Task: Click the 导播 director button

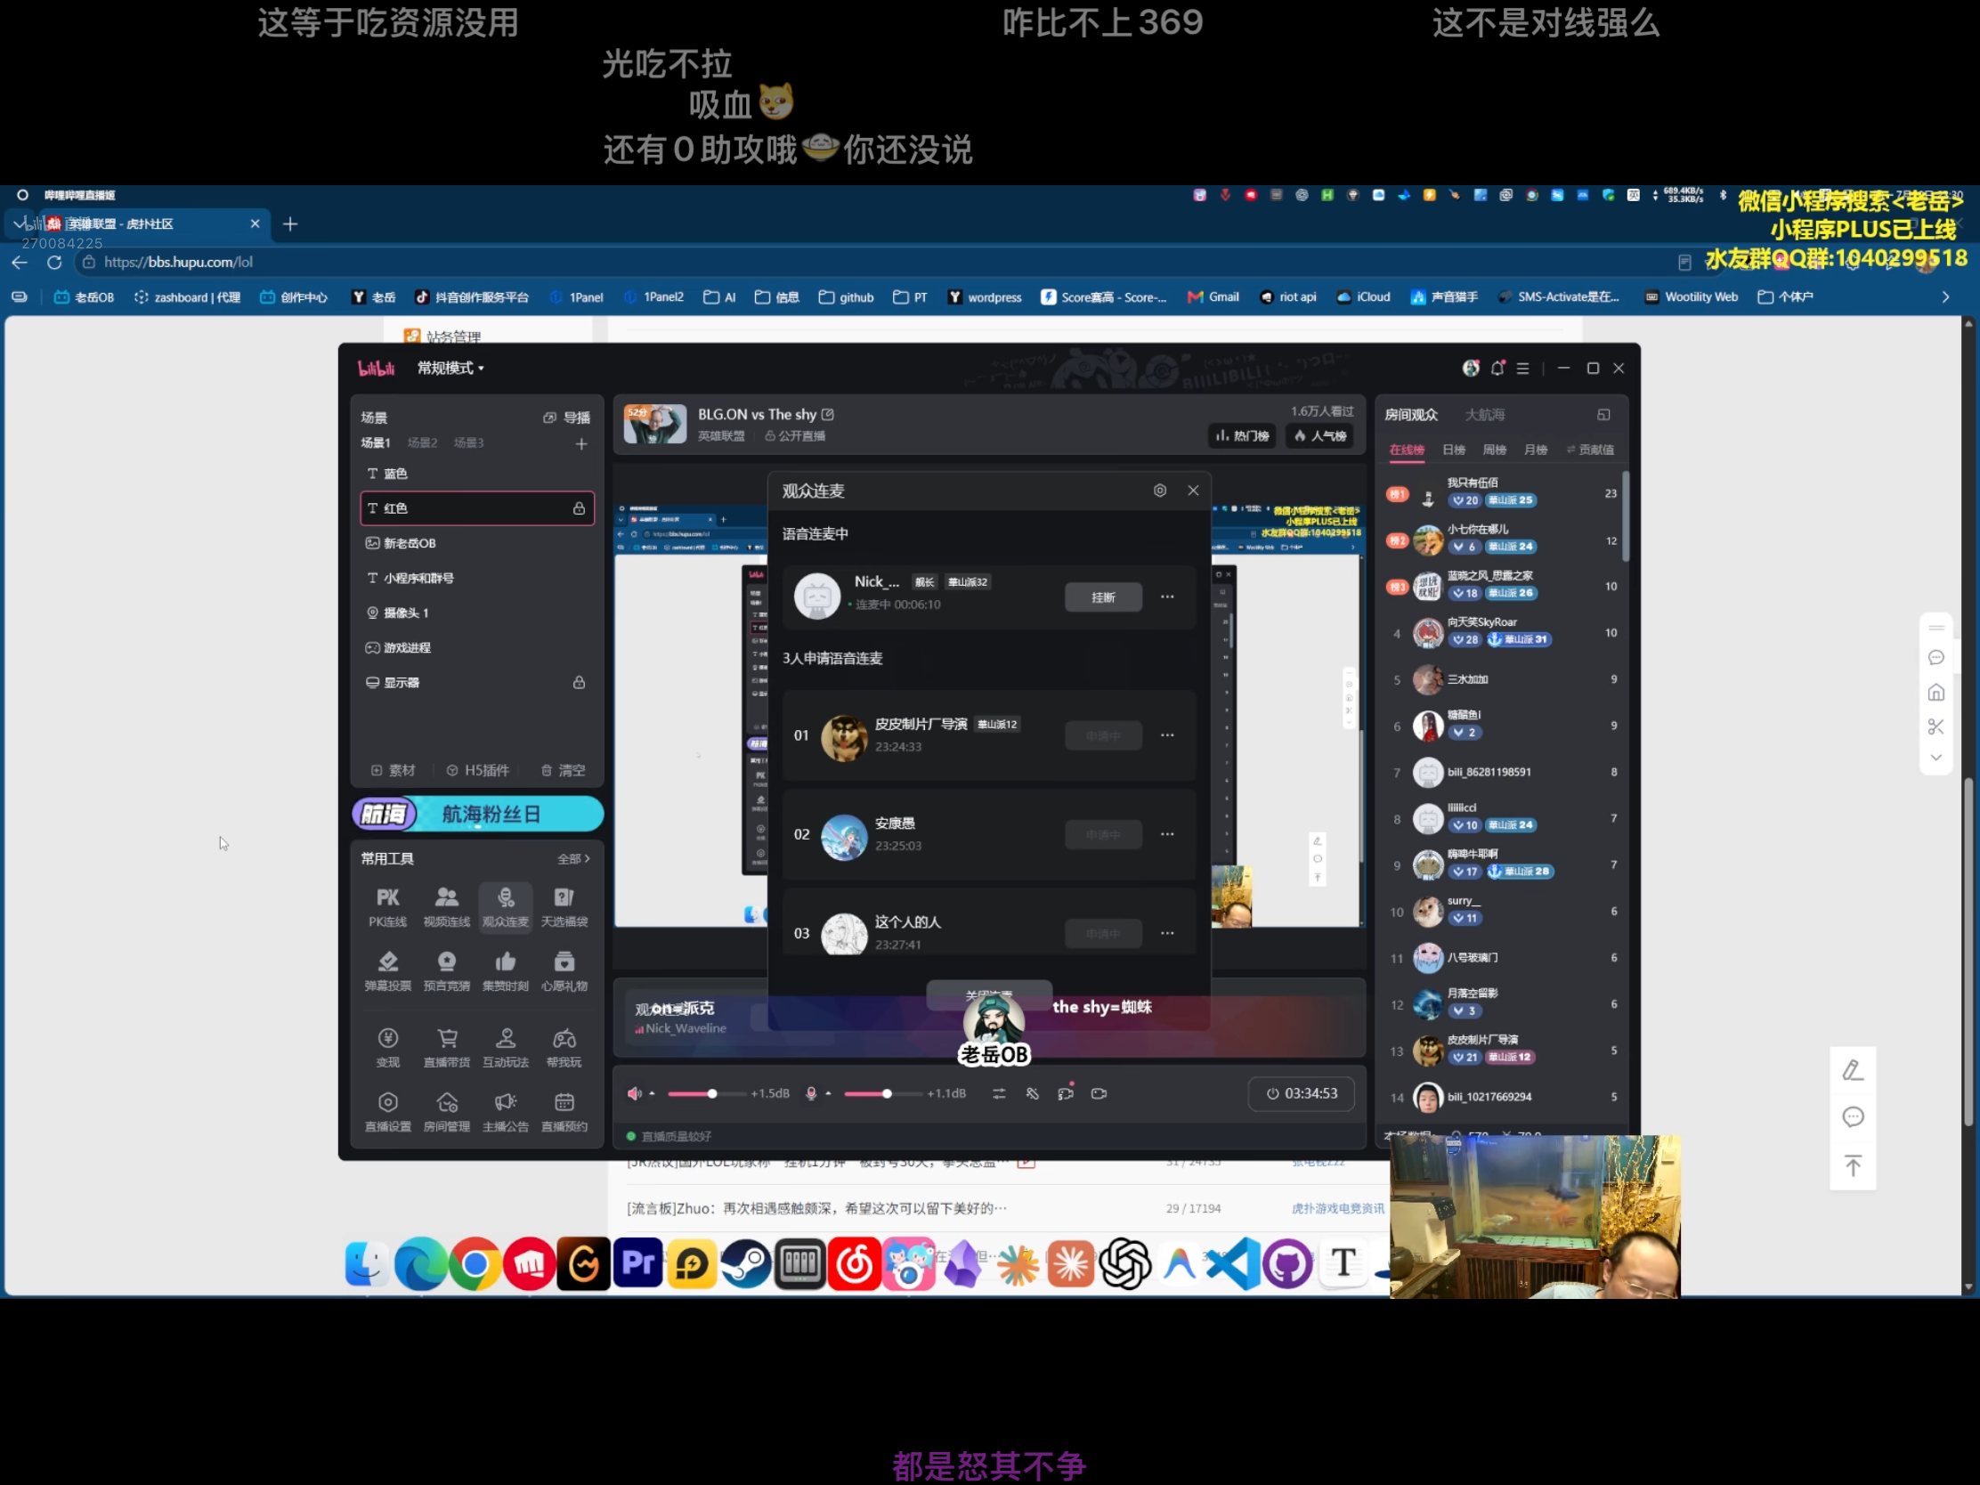Action: [x=566, y=418]
